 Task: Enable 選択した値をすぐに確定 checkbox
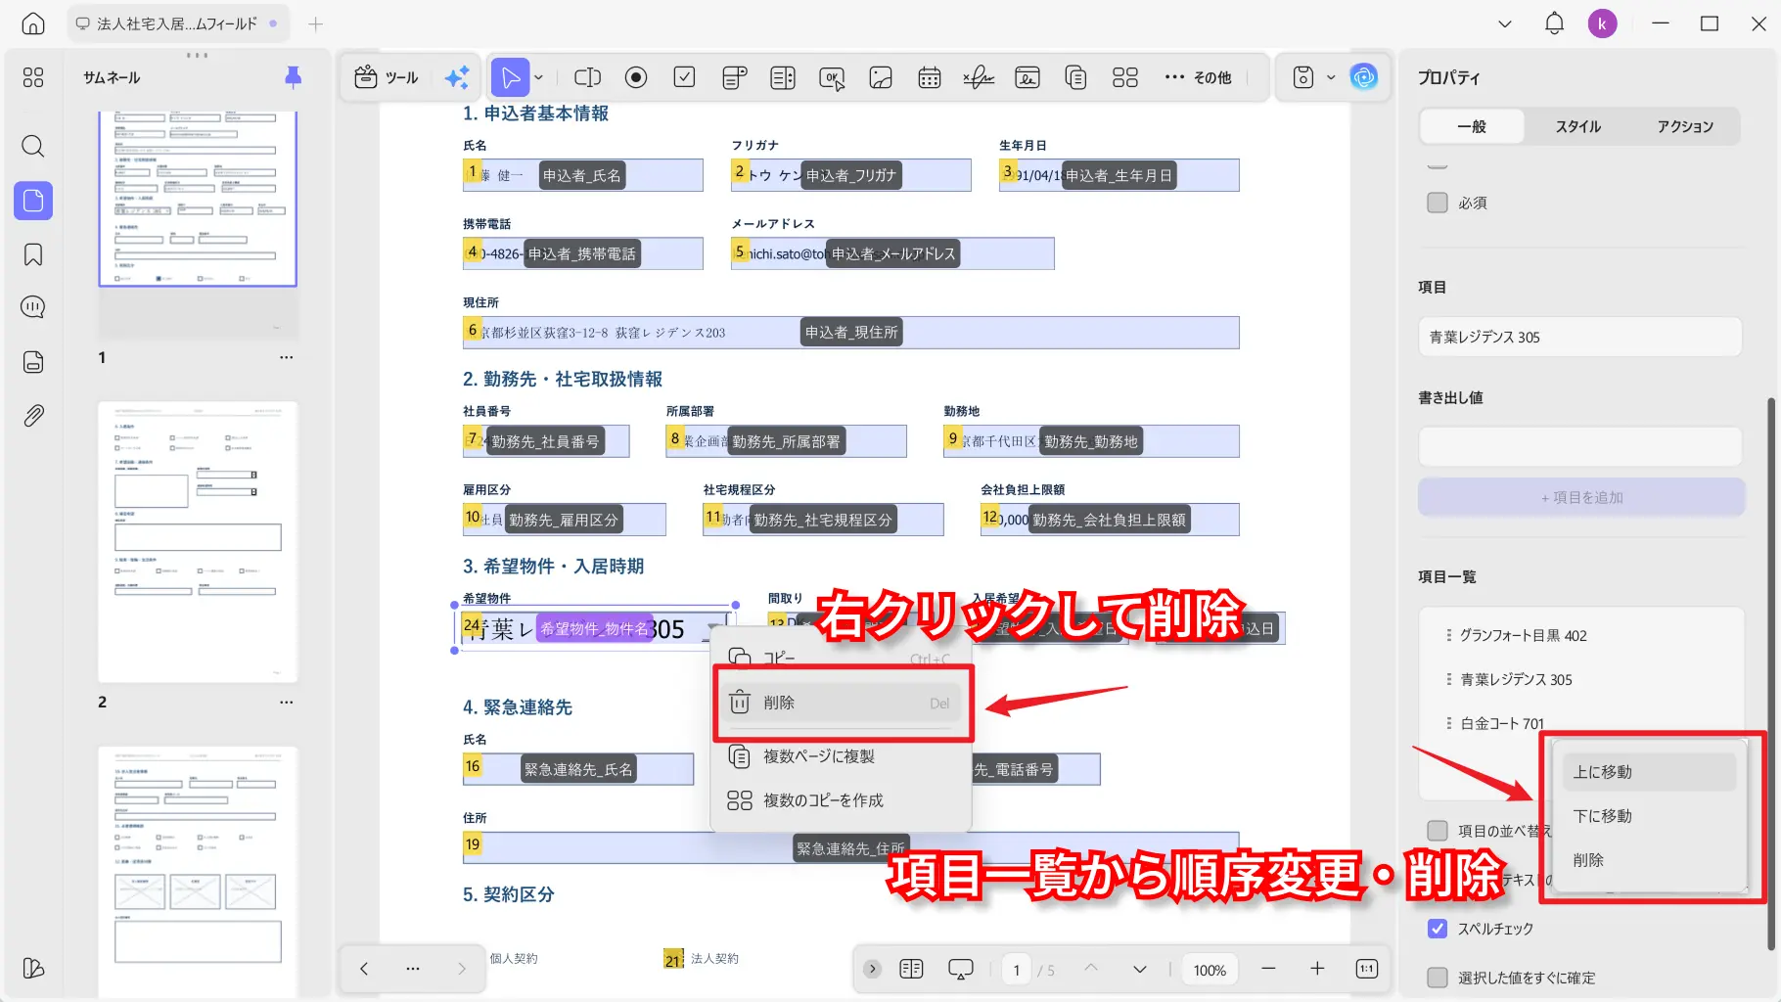coord(1438,978)
